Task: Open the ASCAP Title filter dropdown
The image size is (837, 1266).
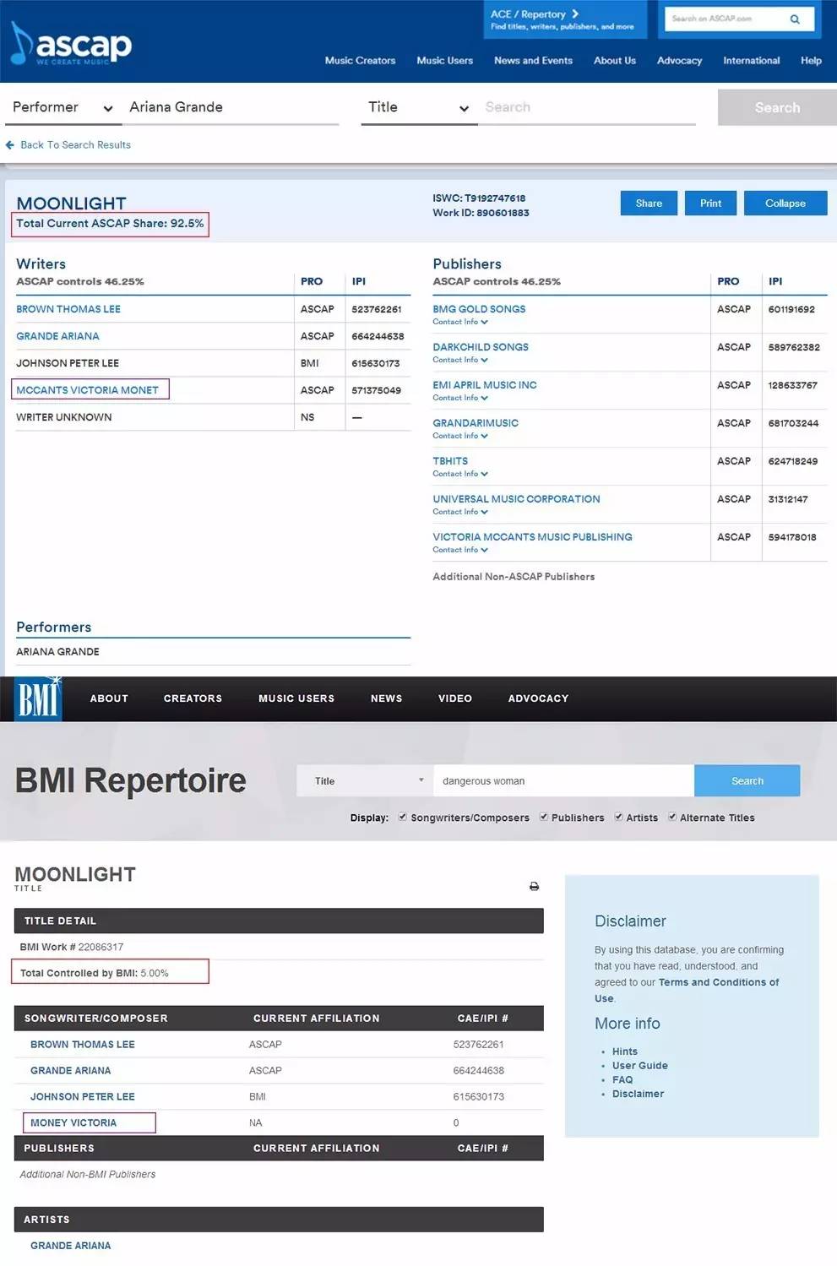Action: click(x=419, y=107)
